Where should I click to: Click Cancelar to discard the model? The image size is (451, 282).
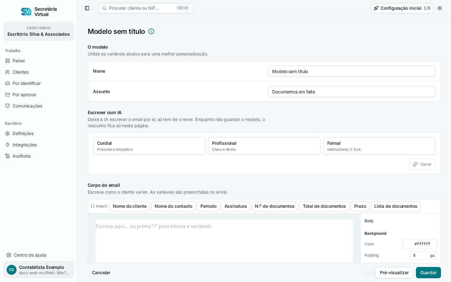[x=101, y=273]
